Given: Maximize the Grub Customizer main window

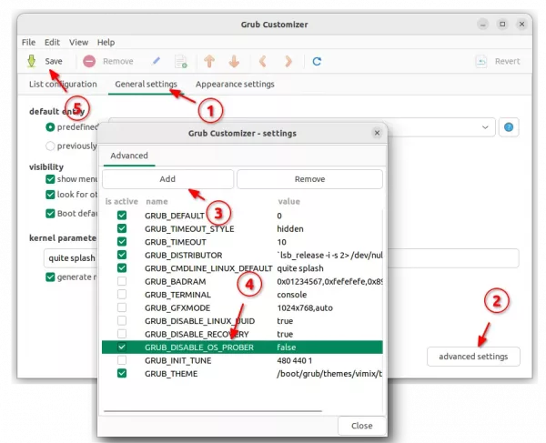Looking at the screenshot, I should click(x=502, y=25).
